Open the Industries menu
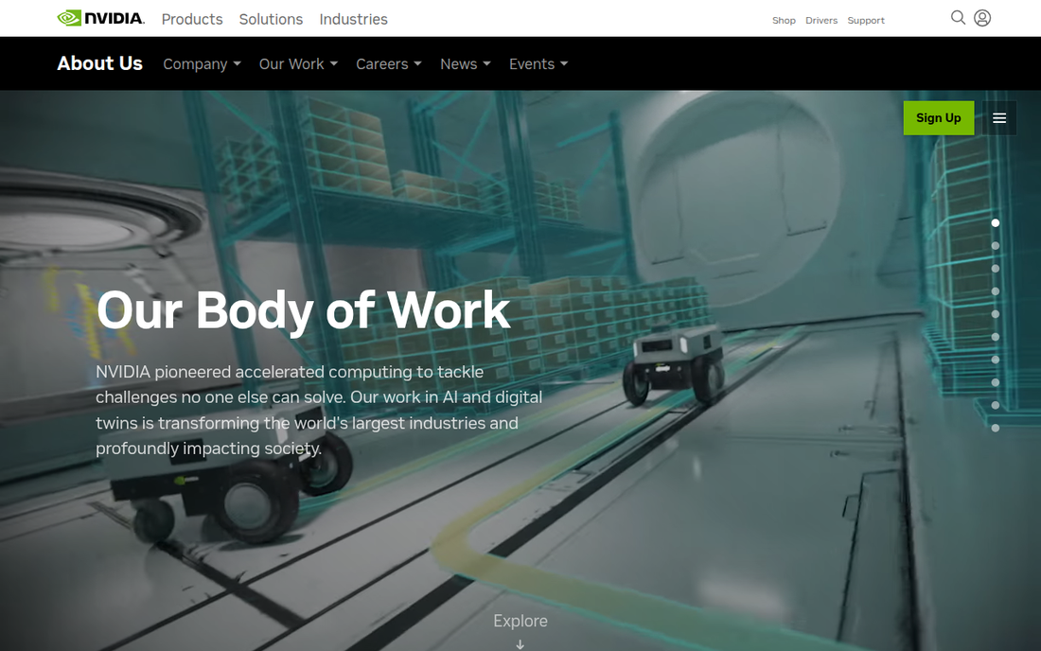 coord(353,19)
